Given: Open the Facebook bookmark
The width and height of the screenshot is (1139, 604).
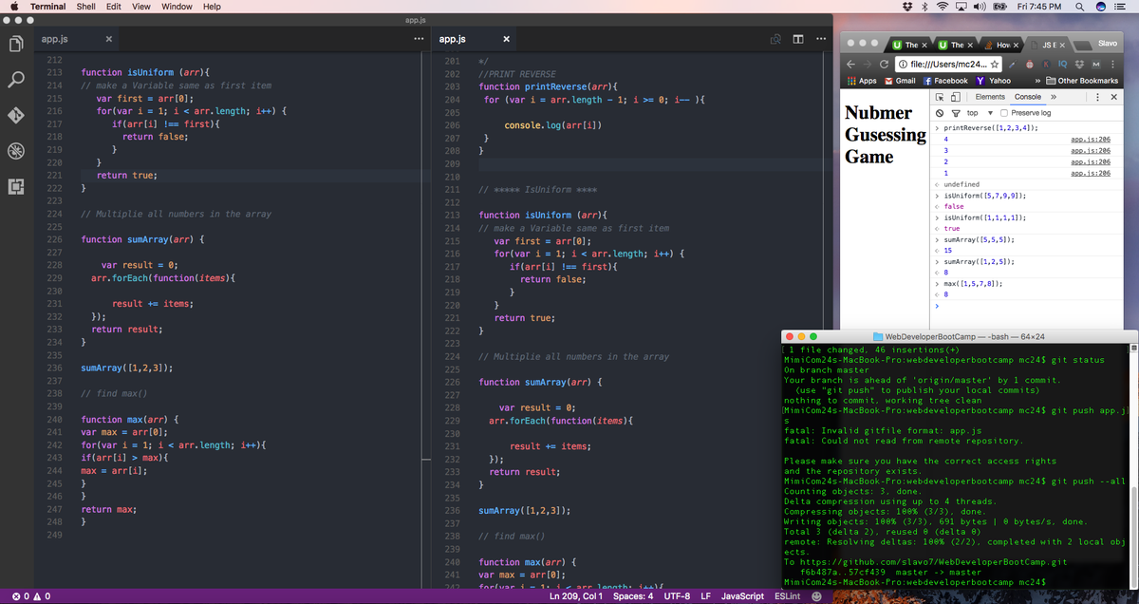Looking at the screenshot, I should coord(945,81).
